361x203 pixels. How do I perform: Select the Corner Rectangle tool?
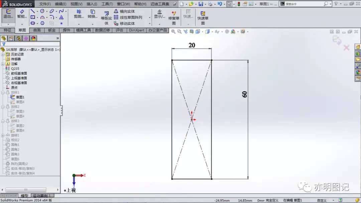point(33,17)
